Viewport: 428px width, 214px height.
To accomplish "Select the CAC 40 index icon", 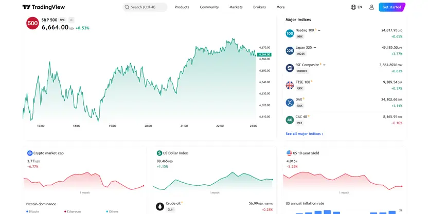I will click(x=290, y=120).
